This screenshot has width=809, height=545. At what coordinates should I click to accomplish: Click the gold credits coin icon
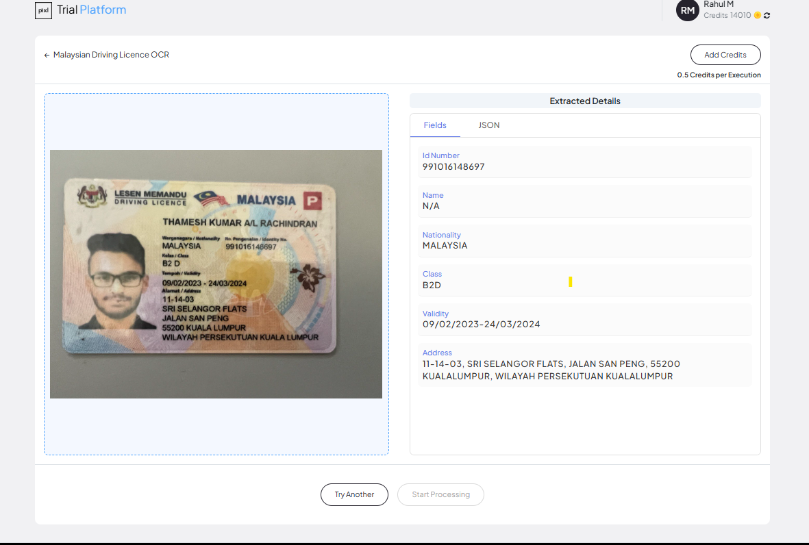[x=757, y=15]
